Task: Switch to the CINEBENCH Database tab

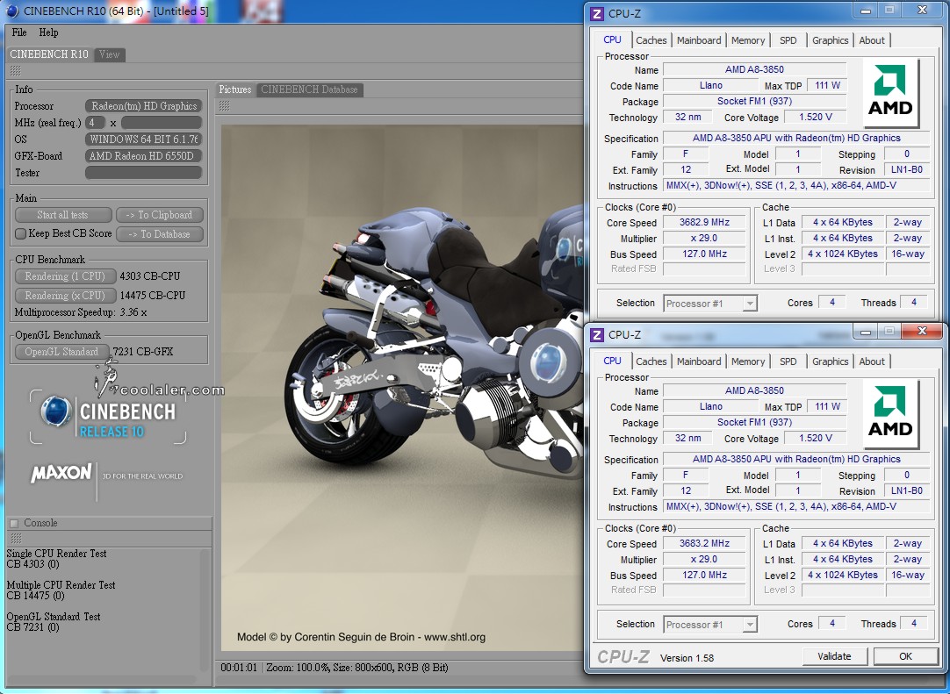Action: tap(310, 89)
